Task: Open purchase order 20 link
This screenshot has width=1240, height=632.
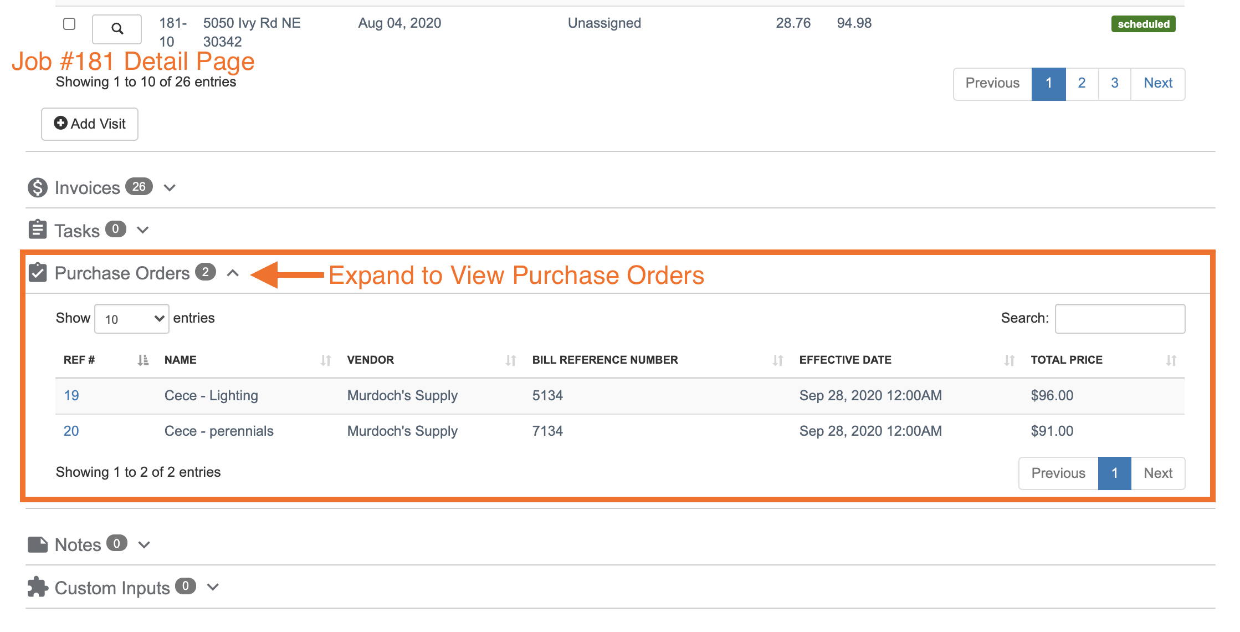Action: pos(71,431)
